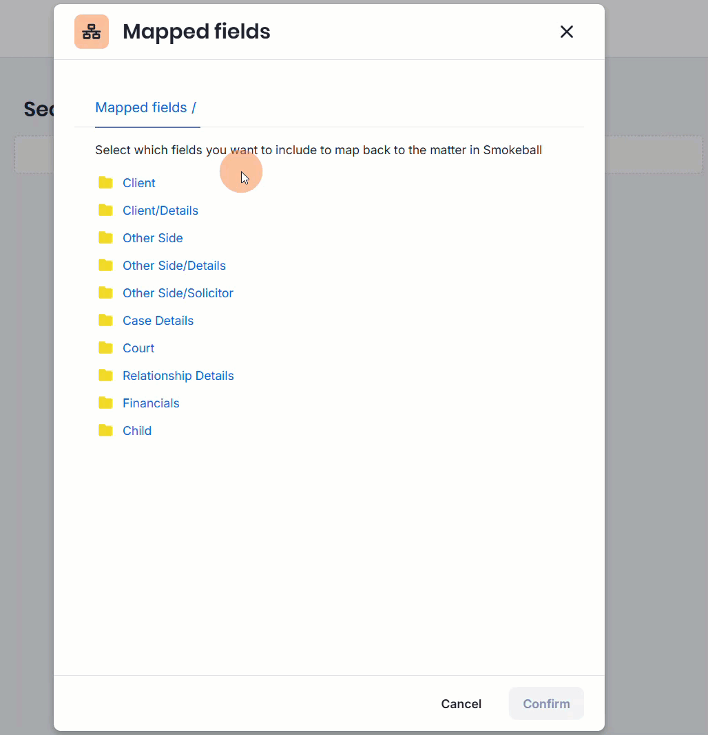Open the Court folder label
Viewport: 708px width, 735px height.
(138, 348)
